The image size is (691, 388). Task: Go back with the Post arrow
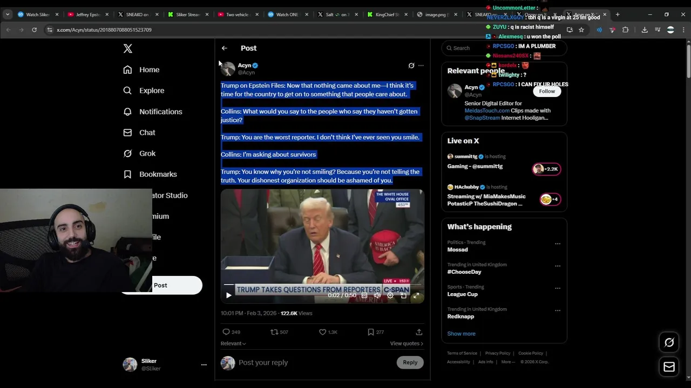click(225, 48)
